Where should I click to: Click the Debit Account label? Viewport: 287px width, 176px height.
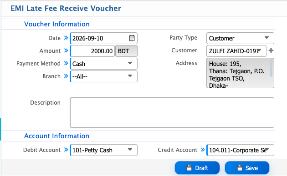click(42, 150)
